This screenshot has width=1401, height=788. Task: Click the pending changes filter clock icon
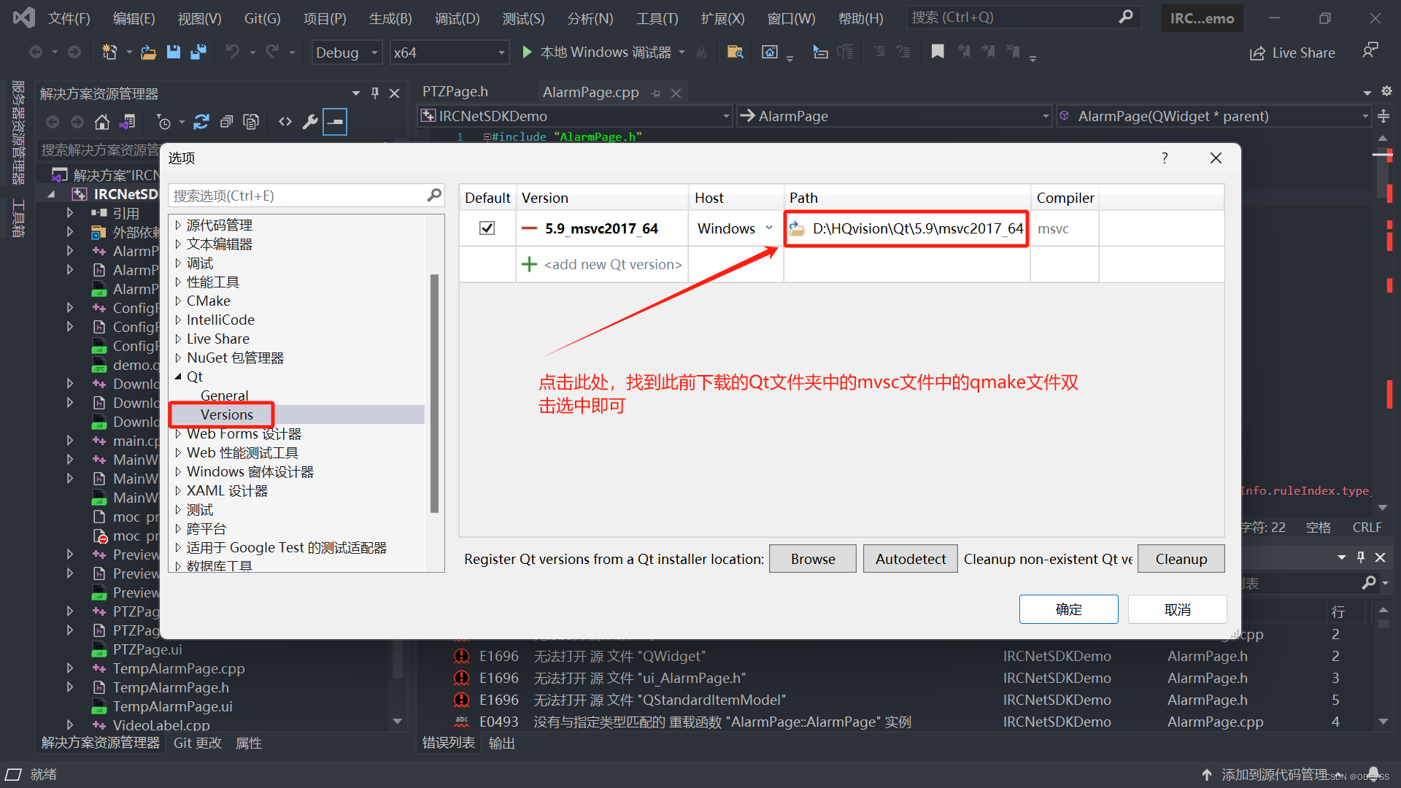coord(163,122)
